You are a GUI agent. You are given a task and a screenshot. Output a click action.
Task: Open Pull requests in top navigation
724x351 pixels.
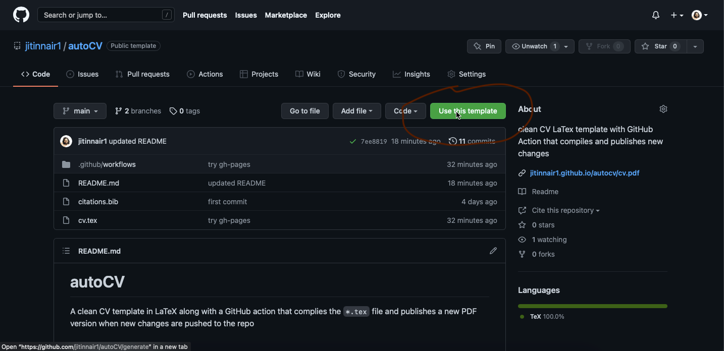click(204, 15)
